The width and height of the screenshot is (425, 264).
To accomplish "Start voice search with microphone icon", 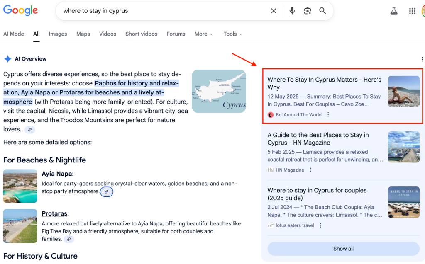I will (x=292, y=11).
